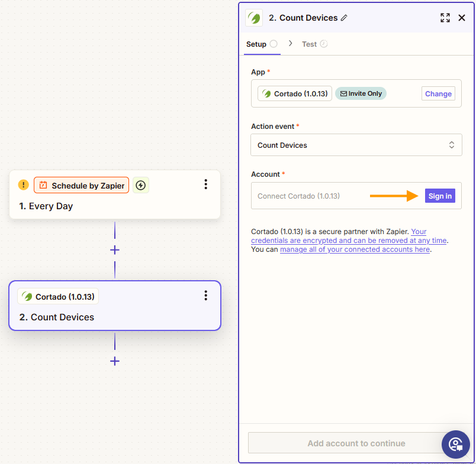
Task: Add a step between trigger and action
Action: pos(115,250)
